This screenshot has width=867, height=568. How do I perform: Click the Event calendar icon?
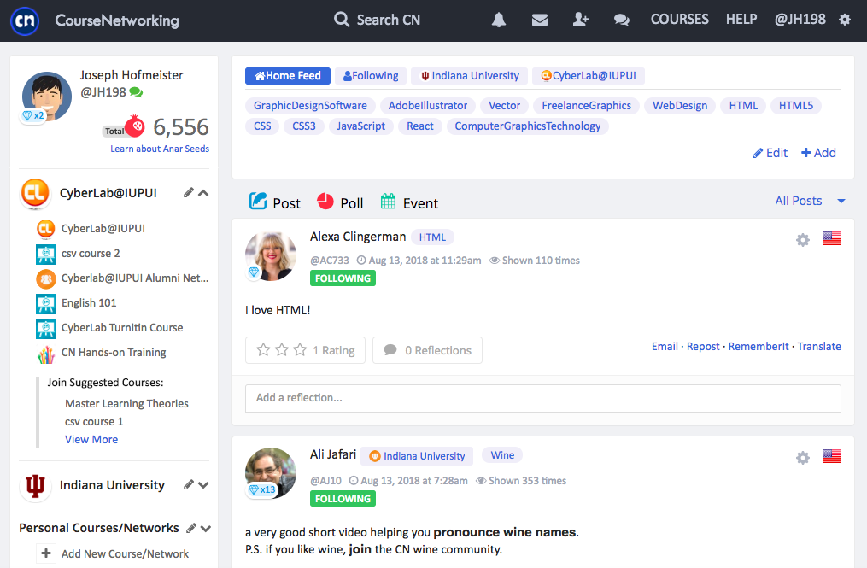388,202
